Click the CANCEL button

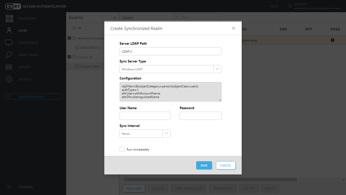tap(226, 165)
